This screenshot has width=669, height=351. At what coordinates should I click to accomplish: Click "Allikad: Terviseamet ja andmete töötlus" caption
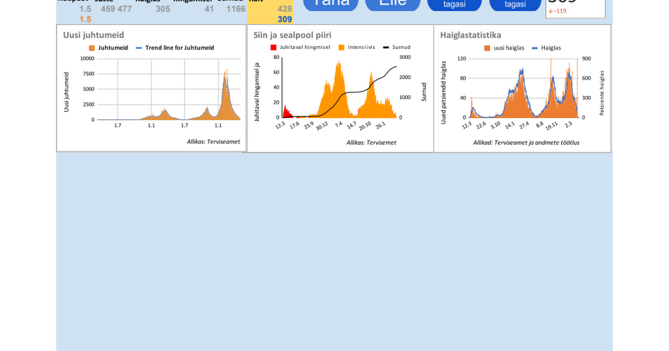526,143
